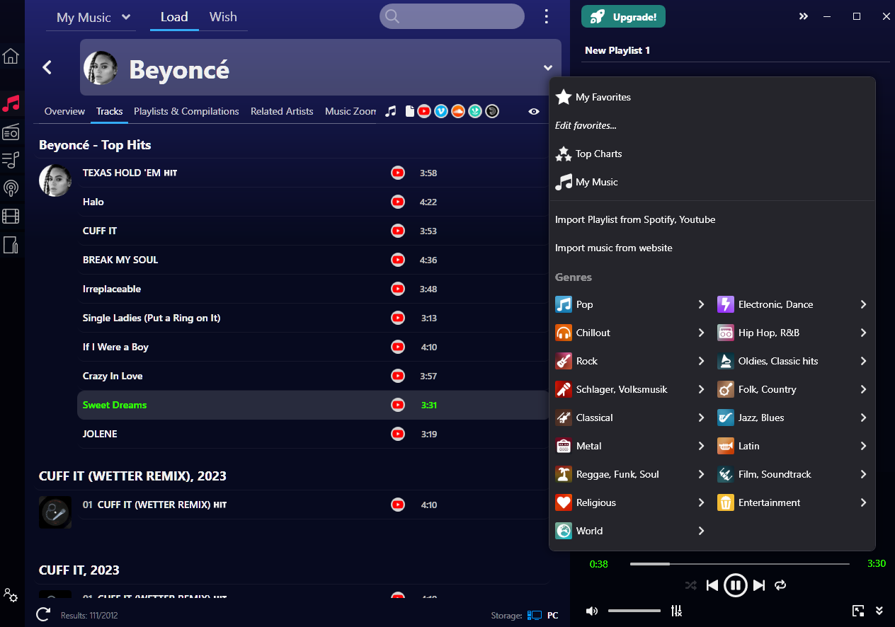Open the Playlists section in the left sidebar

point(11,160)
